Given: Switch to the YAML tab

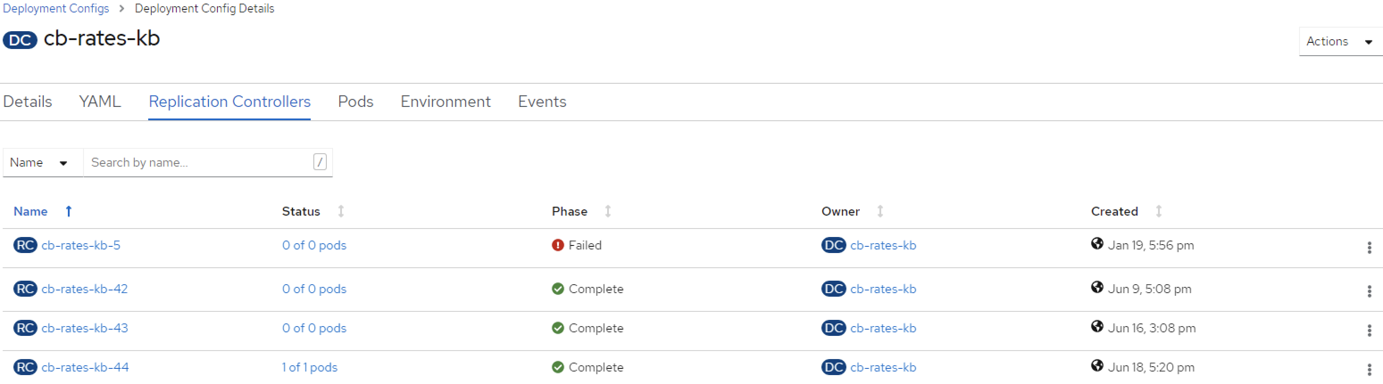Looking at the screenshot, I should (100, 102).
